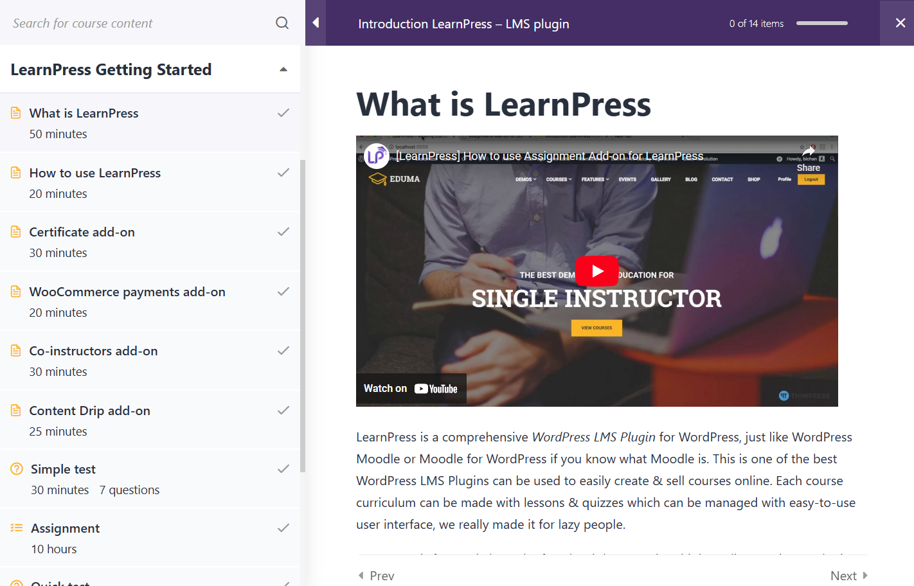This screenshot has height=586, width=914.
Task: Click lesson icon beside Co-instructors add-on
Action: point(16,351)
